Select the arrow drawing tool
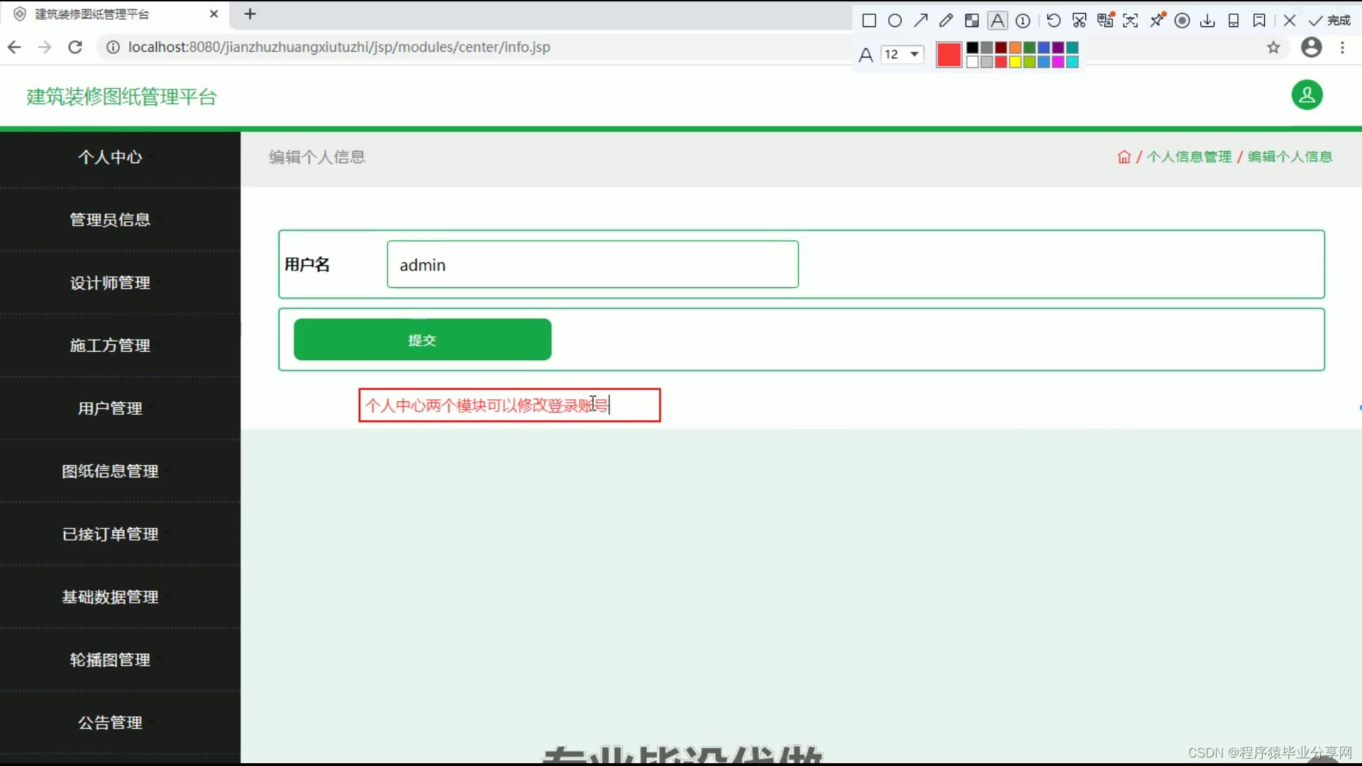 click(921, 21)
